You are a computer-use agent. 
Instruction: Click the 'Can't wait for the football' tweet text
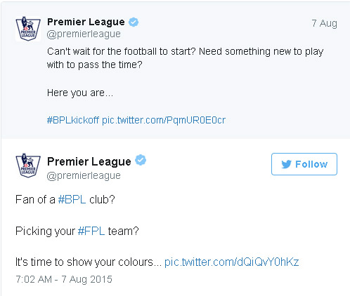(x=185, y=58)
